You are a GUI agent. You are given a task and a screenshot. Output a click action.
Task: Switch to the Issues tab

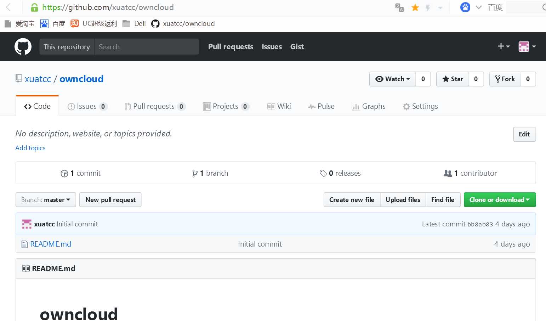coord(87,106)
